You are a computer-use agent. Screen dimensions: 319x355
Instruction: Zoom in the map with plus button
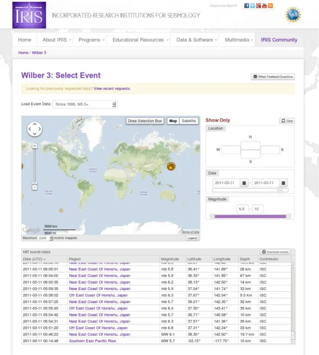coord(34,146)
